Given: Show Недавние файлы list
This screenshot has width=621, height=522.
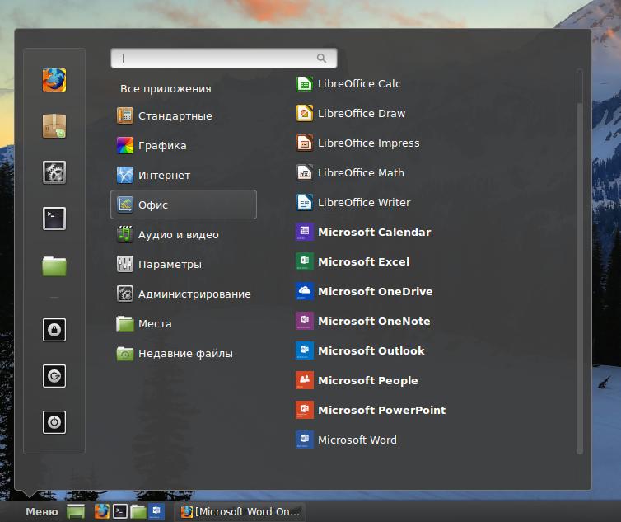Looking at the screenshot, I should (175, 354).
